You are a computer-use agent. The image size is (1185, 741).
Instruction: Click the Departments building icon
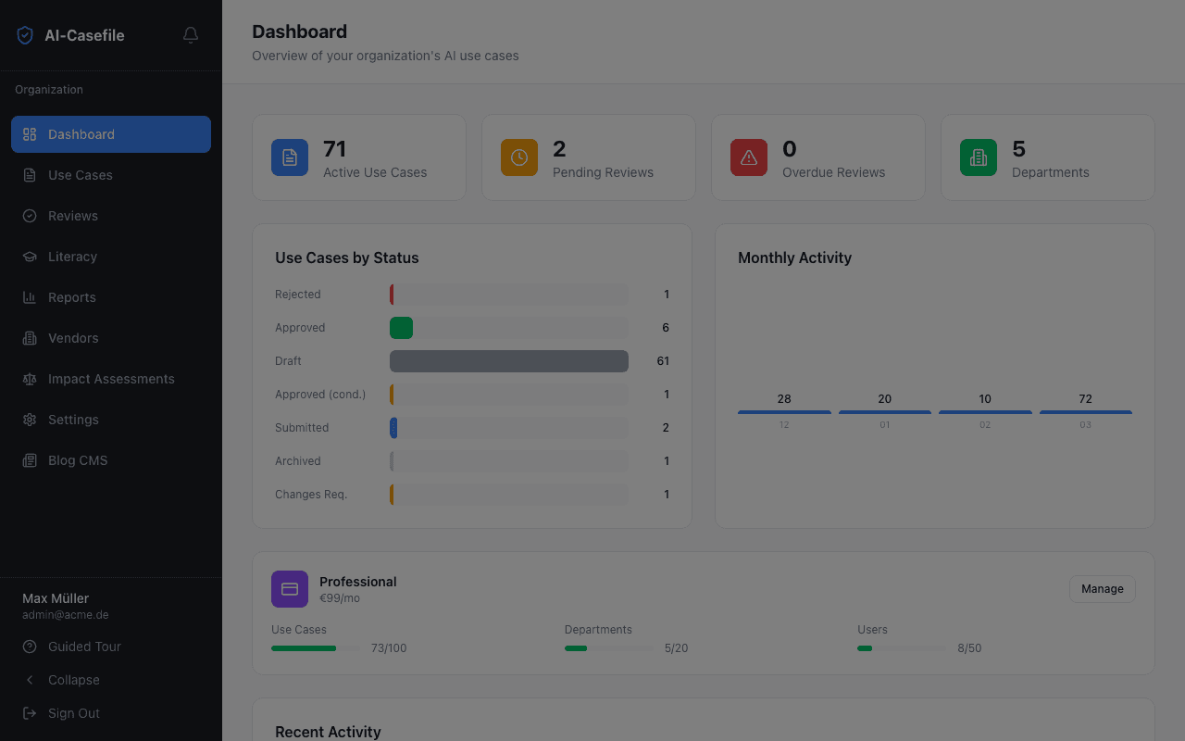tap(978, 157)
